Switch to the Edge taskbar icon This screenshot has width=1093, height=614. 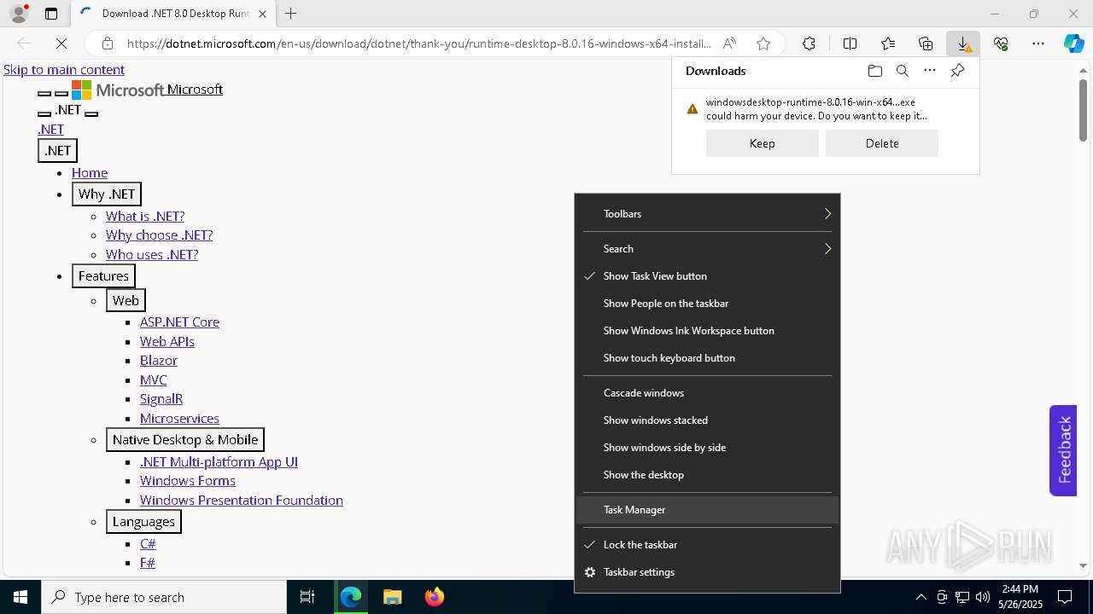pyautogui.click(x=351, y=597)
